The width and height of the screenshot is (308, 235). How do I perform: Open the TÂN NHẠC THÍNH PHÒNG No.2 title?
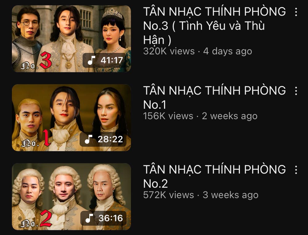pyautogui.click(x=214, y=176)
